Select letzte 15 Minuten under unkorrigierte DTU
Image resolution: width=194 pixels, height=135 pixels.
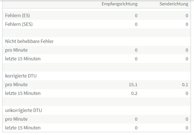click(x=23, y=128)
